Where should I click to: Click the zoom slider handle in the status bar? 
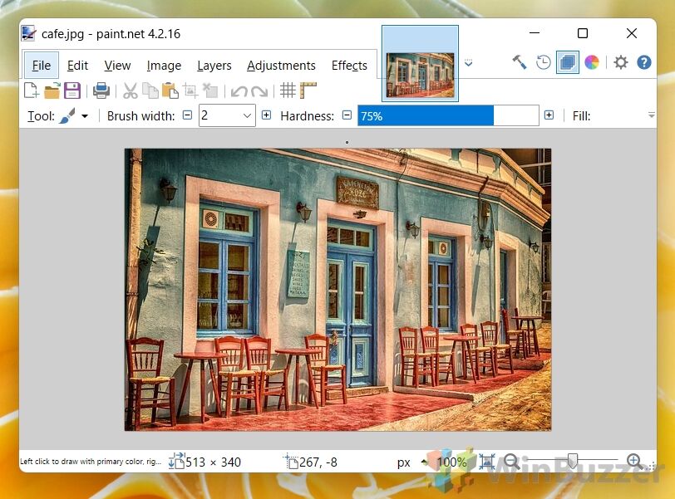click(573, 461)
